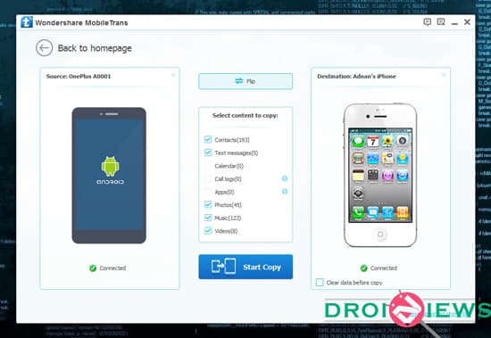Viewport: 491px width, 338px height.
Task: Toggle the Call logs(0) checkbox
Action: click(x=208, y=178)
